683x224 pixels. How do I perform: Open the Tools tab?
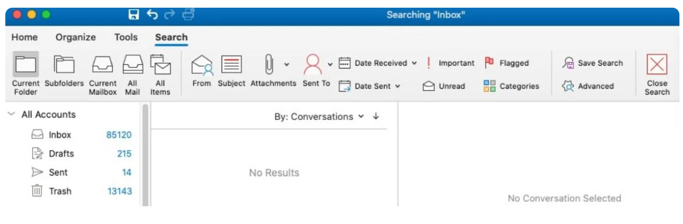(126, 37)
